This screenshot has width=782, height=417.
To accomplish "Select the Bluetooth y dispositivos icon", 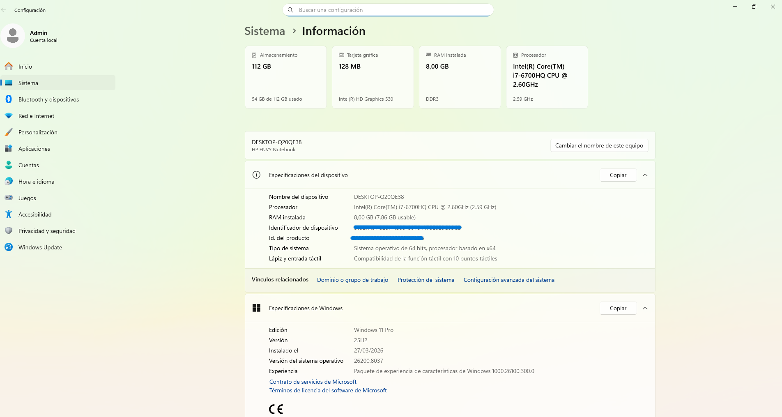I will 9,99.
